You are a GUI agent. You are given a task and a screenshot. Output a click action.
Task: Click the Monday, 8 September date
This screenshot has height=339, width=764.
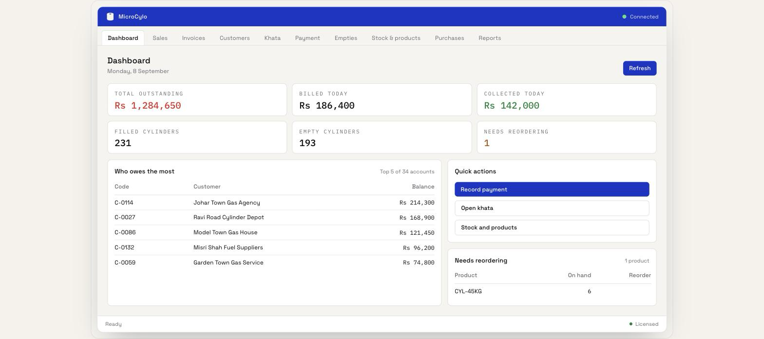tap(138, 71)
